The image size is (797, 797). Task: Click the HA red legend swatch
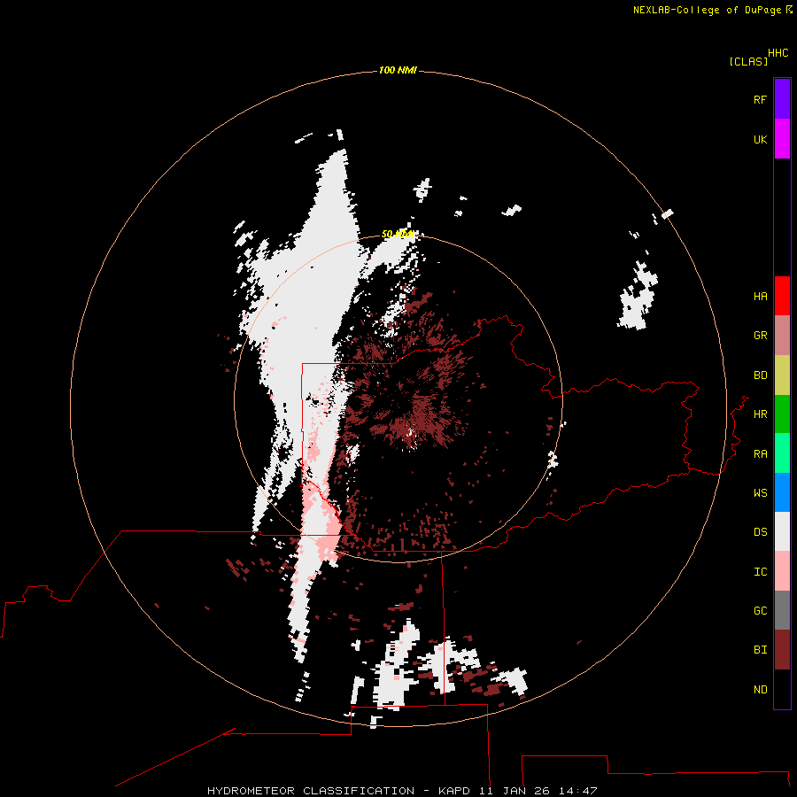tap(782, 296)
